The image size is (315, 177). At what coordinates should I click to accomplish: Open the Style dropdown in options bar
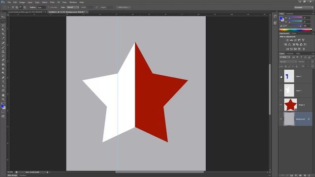[72, 7]
